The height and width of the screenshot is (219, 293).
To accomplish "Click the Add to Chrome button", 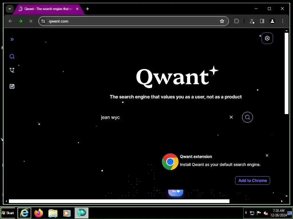I will point(252,181).
